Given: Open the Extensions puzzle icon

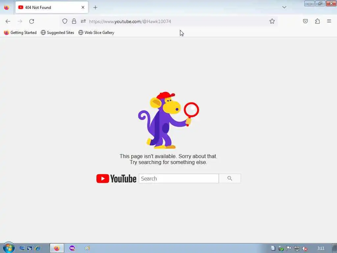Looking at the screenshot, I should 317,21.
